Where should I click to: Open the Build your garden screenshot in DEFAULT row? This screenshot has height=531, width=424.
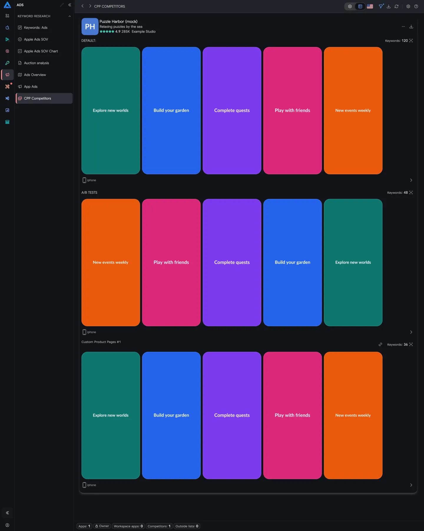pos(171,111)
